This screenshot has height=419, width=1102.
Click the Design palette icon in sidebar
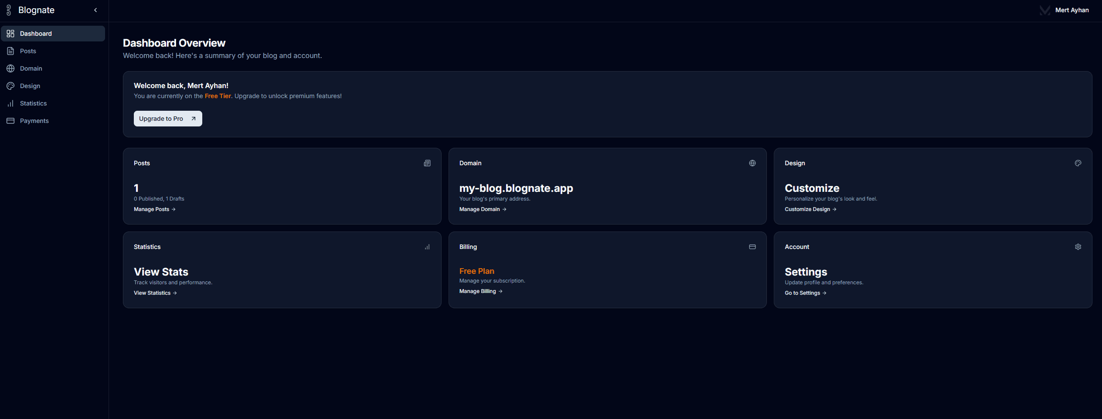tap(10, 86)
